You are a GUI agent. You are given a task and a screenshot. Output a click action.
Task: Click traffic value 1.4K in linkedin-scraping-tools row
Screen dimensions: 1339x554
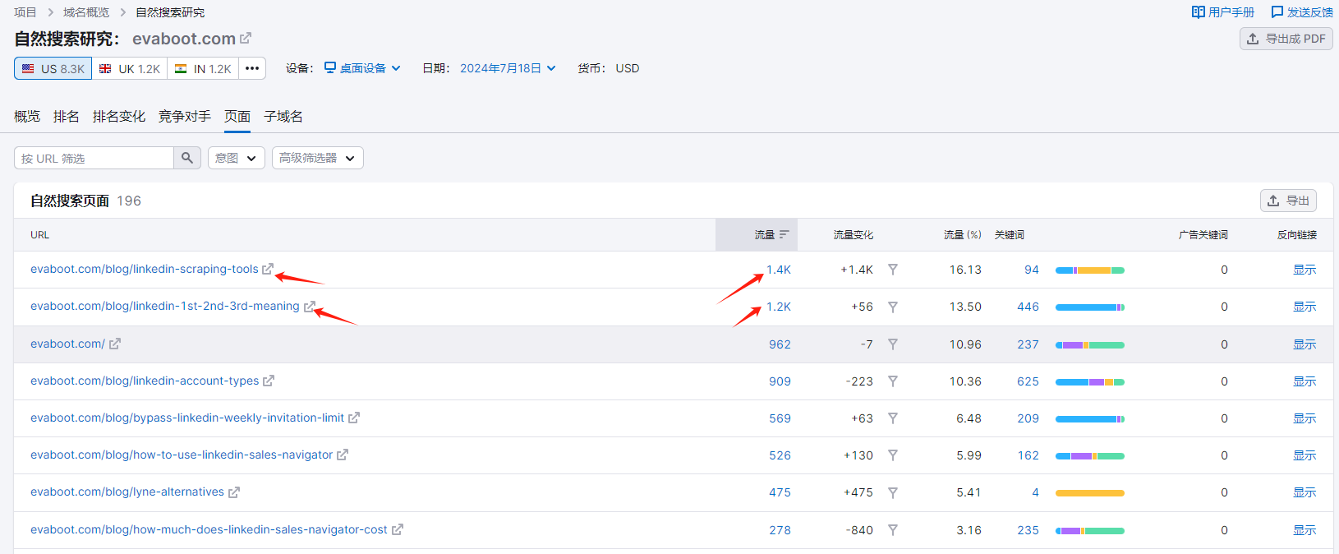(779, 270)
